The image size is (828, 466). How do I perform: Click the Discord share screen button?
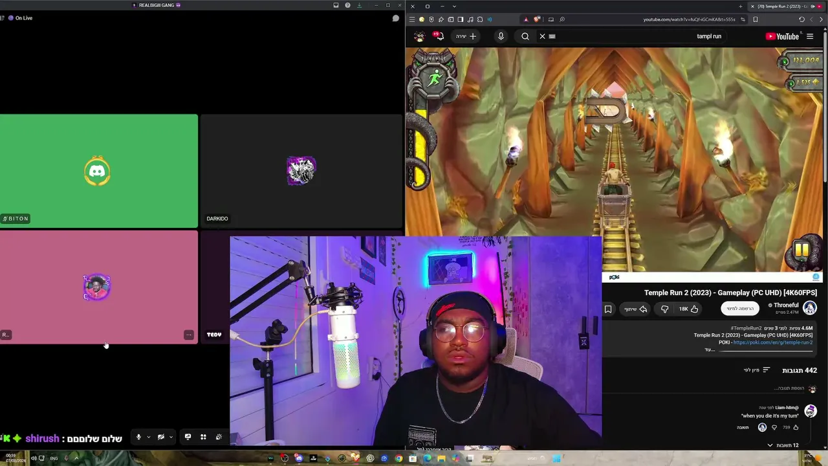(188, 437)
